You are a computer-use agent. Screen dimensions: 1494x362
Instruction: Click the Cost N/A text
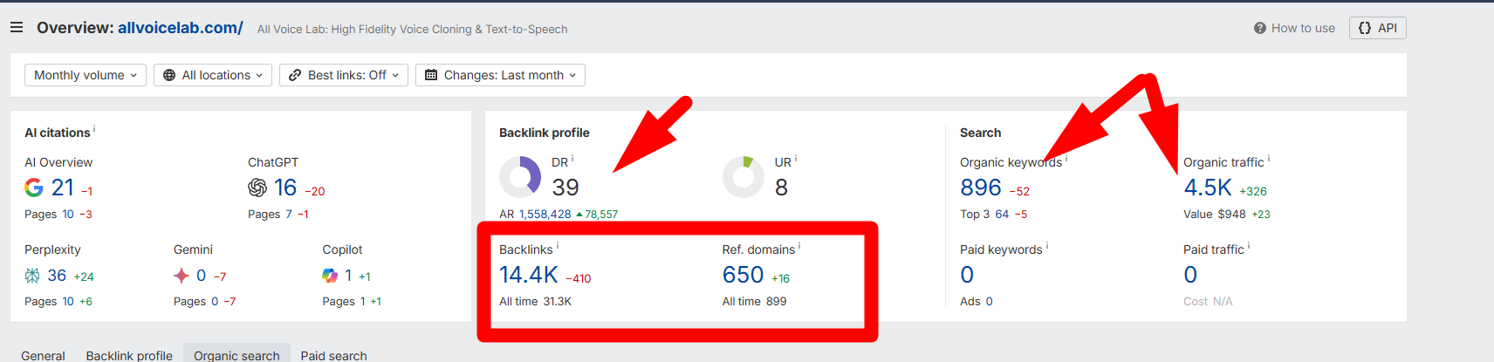tap(1208, 301)
